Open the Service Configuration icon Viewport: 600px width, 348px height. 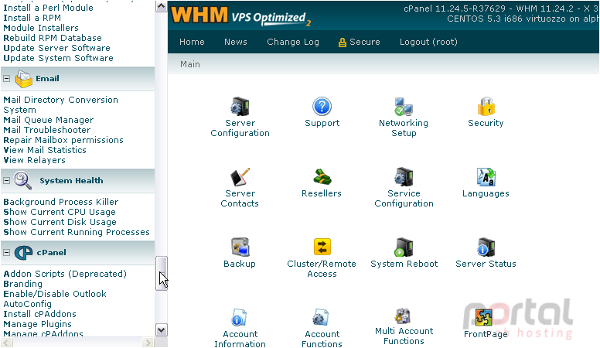point(404,177)
